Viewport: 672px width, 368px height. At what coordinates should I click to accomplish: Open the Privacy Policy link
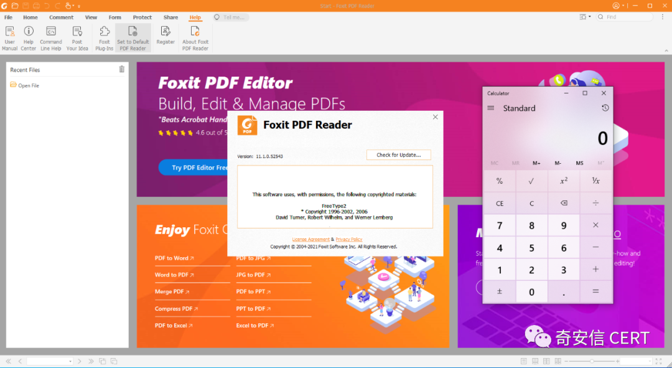point(349,238)
